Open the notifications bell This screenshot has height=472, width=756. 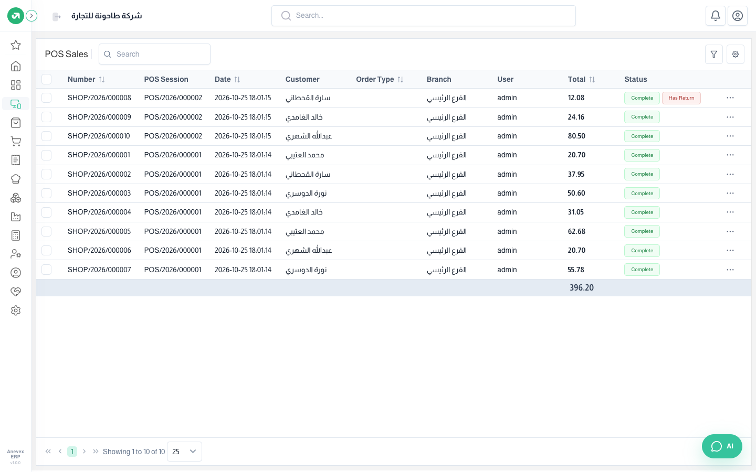[x=716, y=16]
